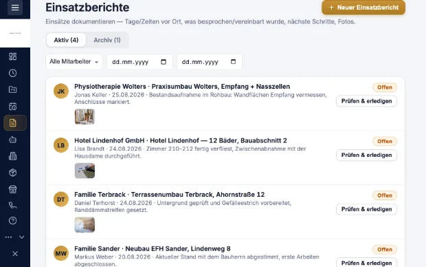The image size is (426, 267).
Task: Click Prüfen & erledigen for Familie Terbrack
Action: tap(366, 209)
